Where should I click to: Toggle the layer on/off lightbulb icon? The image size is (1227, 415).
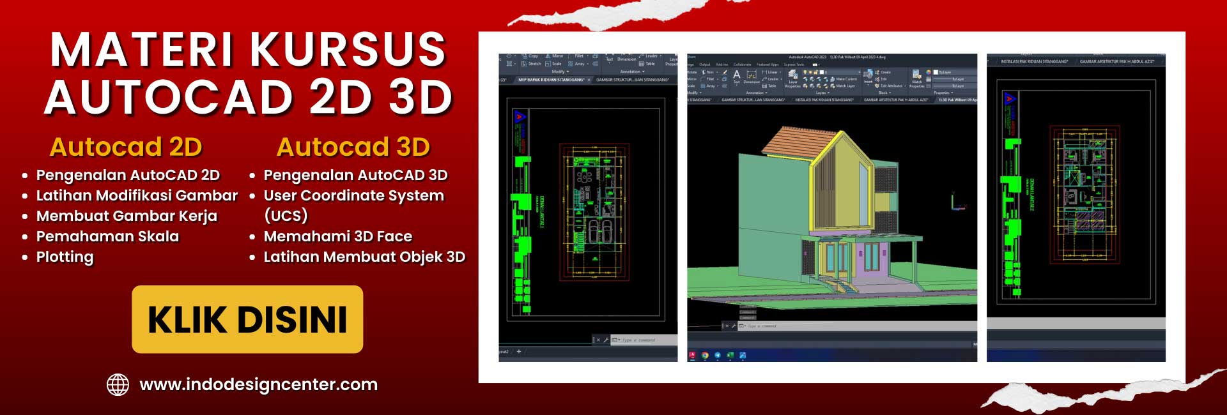tap(805, 72)
